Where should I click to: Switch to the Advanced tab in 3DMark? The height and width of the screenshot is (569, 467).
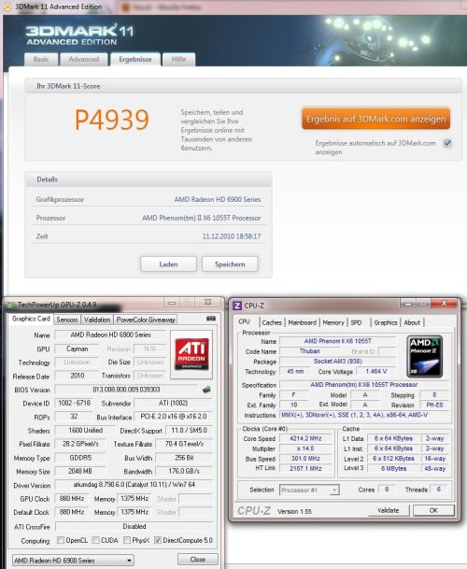coord(84,59)
